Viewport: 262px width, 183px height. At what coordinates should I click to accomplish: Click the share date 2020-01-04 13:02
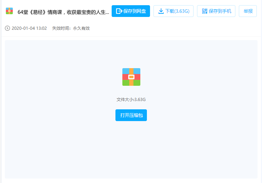[x=29, y=28]
